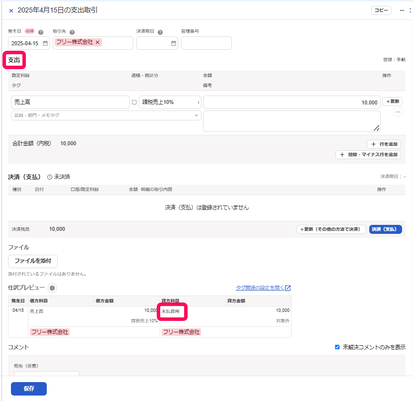Toggle the 適格 checkbox beside 売上高
This screenshot has width=413, height=401.
click(x=134, y=102)
